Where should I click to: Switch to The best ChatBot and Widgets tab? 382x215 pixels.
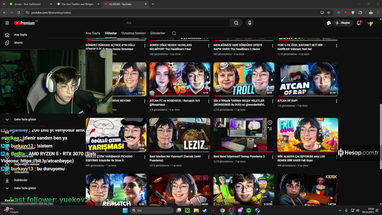[x=78, y=4]
